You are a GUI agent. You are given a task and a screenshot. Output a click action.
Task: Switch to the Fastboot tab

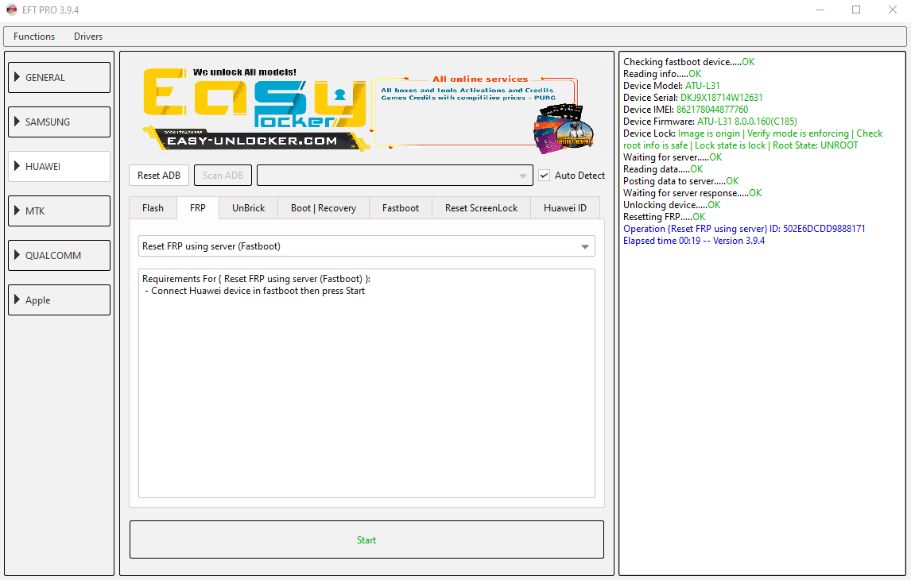pyautogui.click(x=401, y=208)
